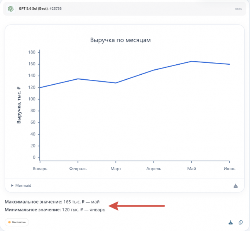Image resolution: width=250 pixels, height=231 pixels.
Task: Click the chart title Выручка по месяцам
Action: click(120, 40)
